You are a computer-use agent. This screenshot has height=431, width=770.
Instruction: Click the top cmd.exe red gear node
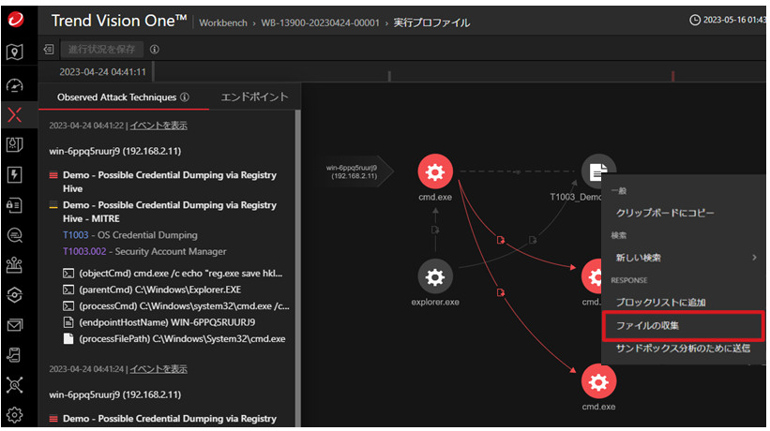point(435,171)
